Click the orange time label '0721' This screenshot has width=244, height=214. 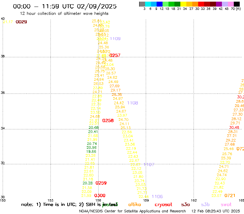coord(230,196)
